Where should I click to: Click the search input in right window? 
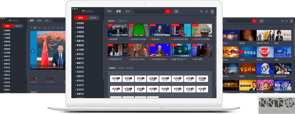coord(239,21)
